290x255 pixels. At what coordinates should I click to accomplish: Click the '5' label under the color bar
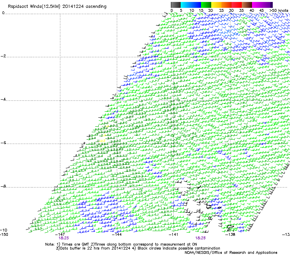(x=181, y=11)
